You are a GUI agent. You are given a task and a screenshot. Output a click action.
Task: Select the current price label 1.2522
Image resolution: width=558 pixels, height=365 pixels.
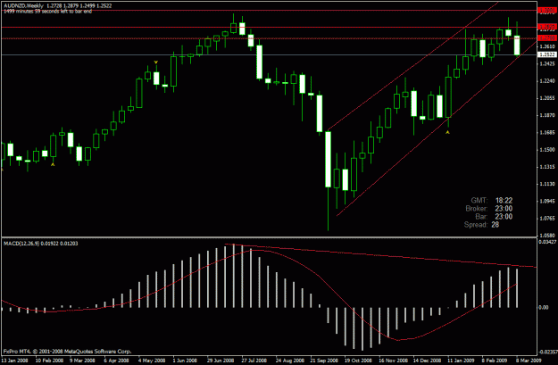point(547,54)
